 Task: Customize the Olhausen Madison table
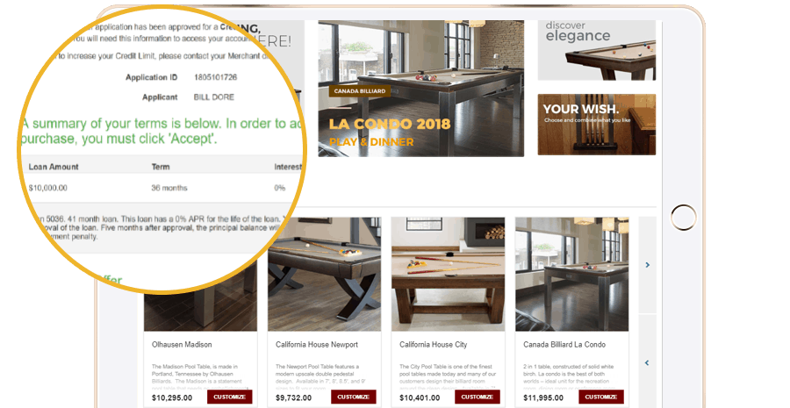tap(230, 397)
